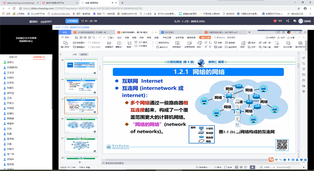Select slide 16 thumbnail
This screenshot has width=314, height=171.
81,125
